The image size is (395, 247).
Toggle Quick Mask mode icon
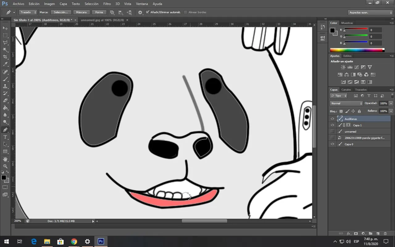click(5, 187)
